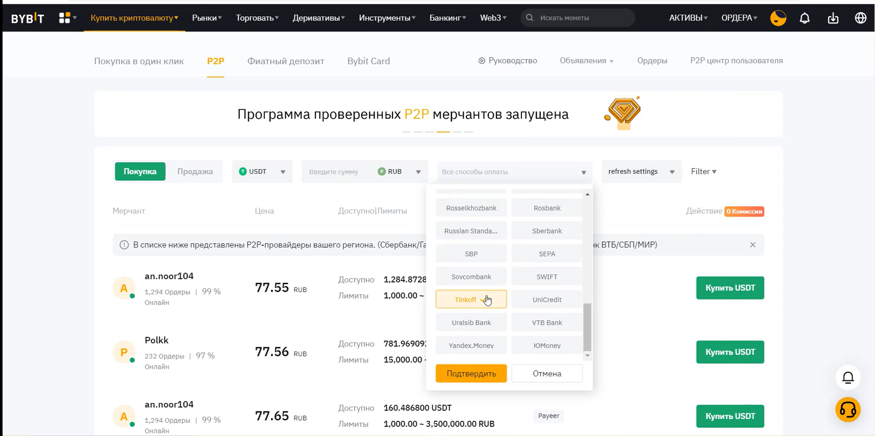The image size is (875, 436).
Task: Open the user profile avatar
Action: pos(778,18)
